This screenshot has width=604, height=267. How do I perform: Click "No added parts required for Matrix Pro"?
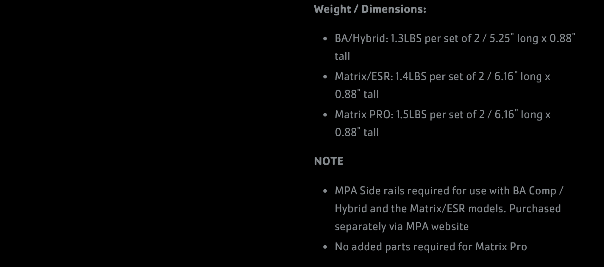click(x=431, y=247)
